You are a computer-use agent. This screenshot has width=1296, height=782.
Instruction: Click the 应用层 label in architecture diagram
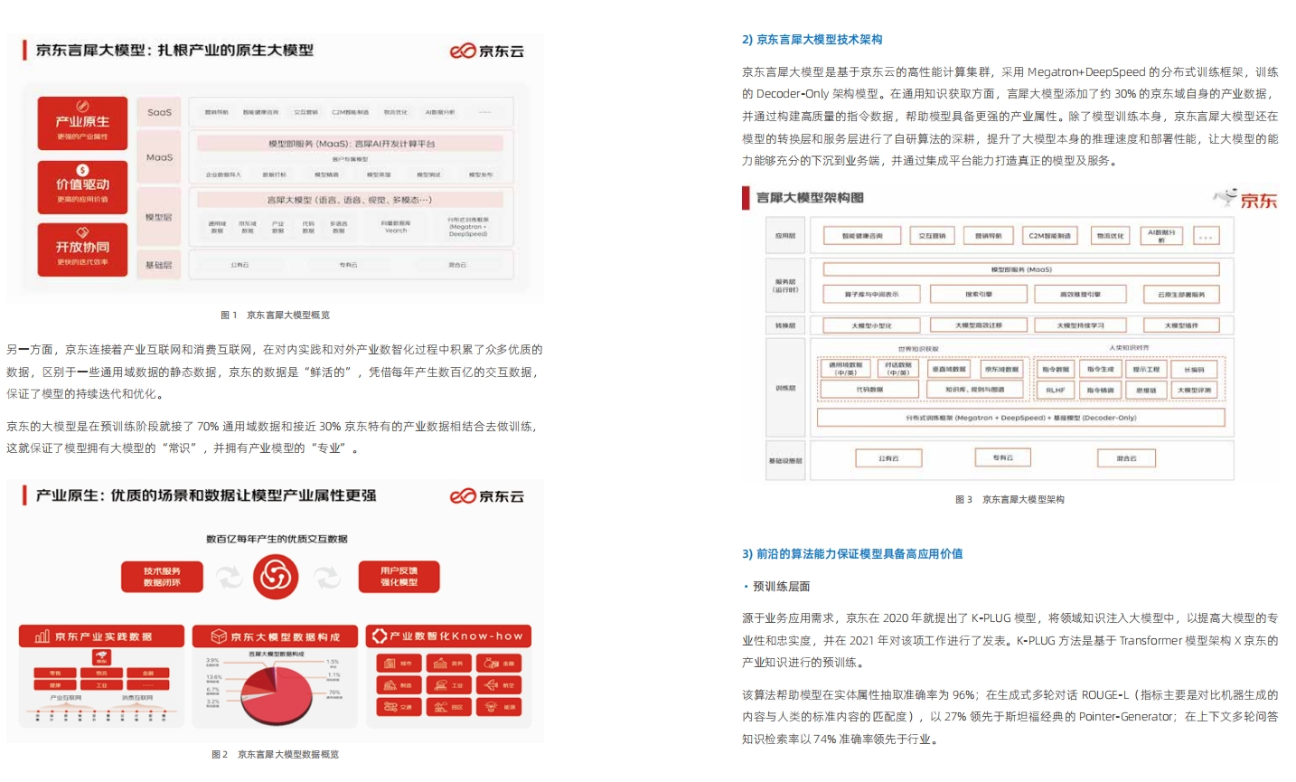click(785, 236)
